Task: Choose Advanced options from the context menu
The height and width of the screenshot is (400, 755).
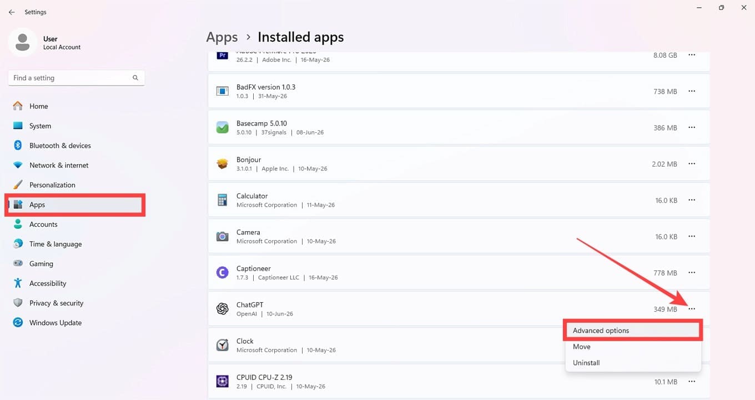Action: coord(633,331)
